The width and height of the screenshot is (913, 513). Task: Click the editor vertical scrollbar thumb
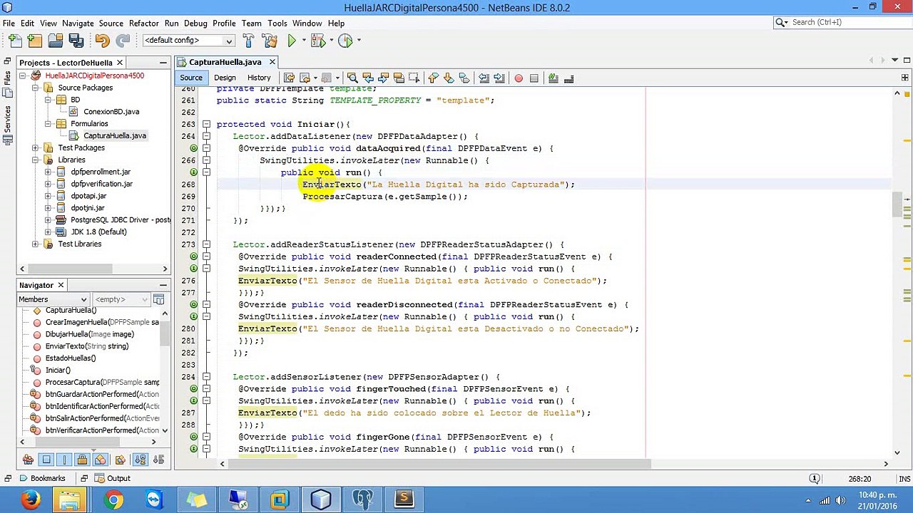tap(897, 203)
